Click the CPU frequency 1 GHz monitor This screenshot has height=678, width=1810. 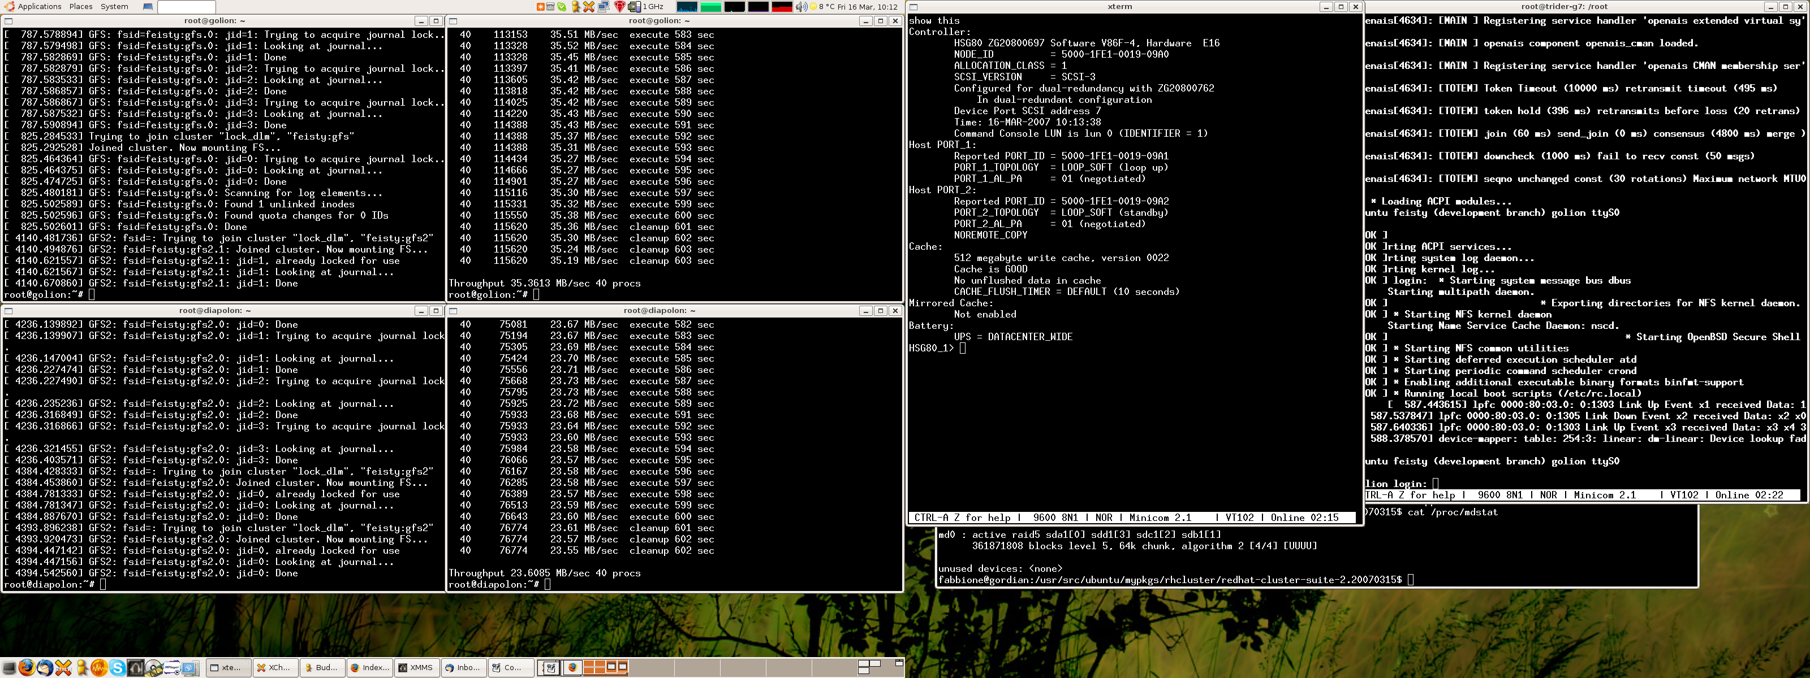point(647,7)
